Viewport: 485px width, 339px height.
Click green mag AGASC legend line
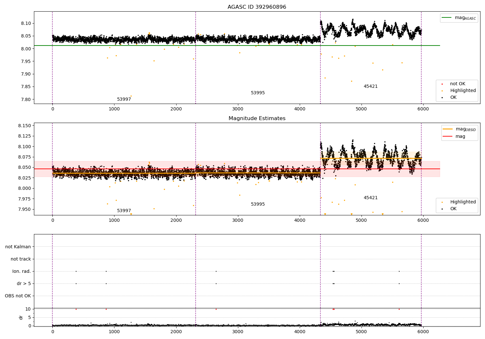(x=447, y=18)
